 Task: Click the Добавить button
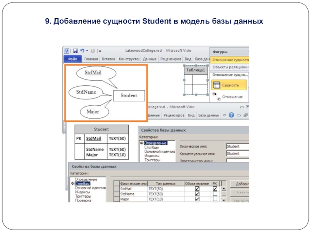click(239, 184)
